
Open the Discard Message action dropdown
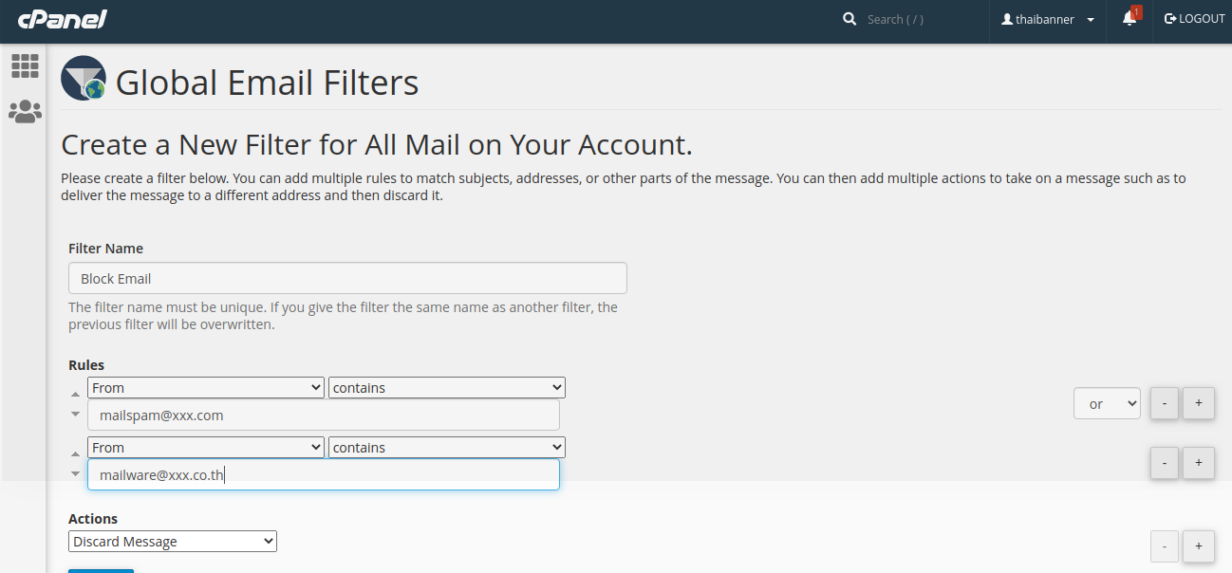tap(173, 542)
